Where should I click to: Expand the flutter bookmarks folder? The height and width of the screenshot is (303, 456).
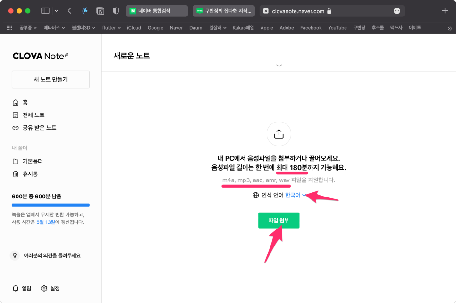tap(111, 28)
